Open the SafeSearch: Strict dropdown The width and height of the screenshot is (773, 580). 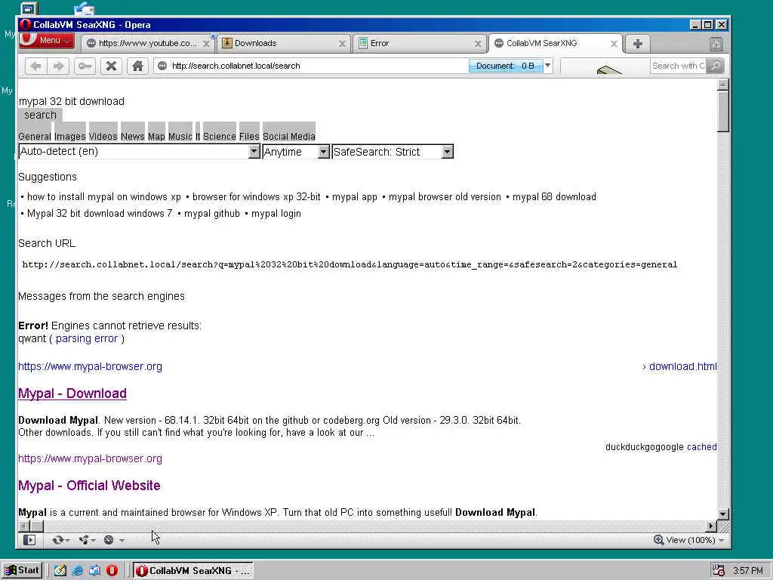pos(393,151)
